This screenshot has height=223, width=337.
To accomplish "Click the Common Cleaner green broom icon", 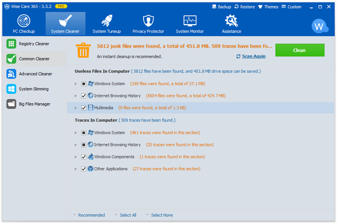I will click(x=11, y=59).
